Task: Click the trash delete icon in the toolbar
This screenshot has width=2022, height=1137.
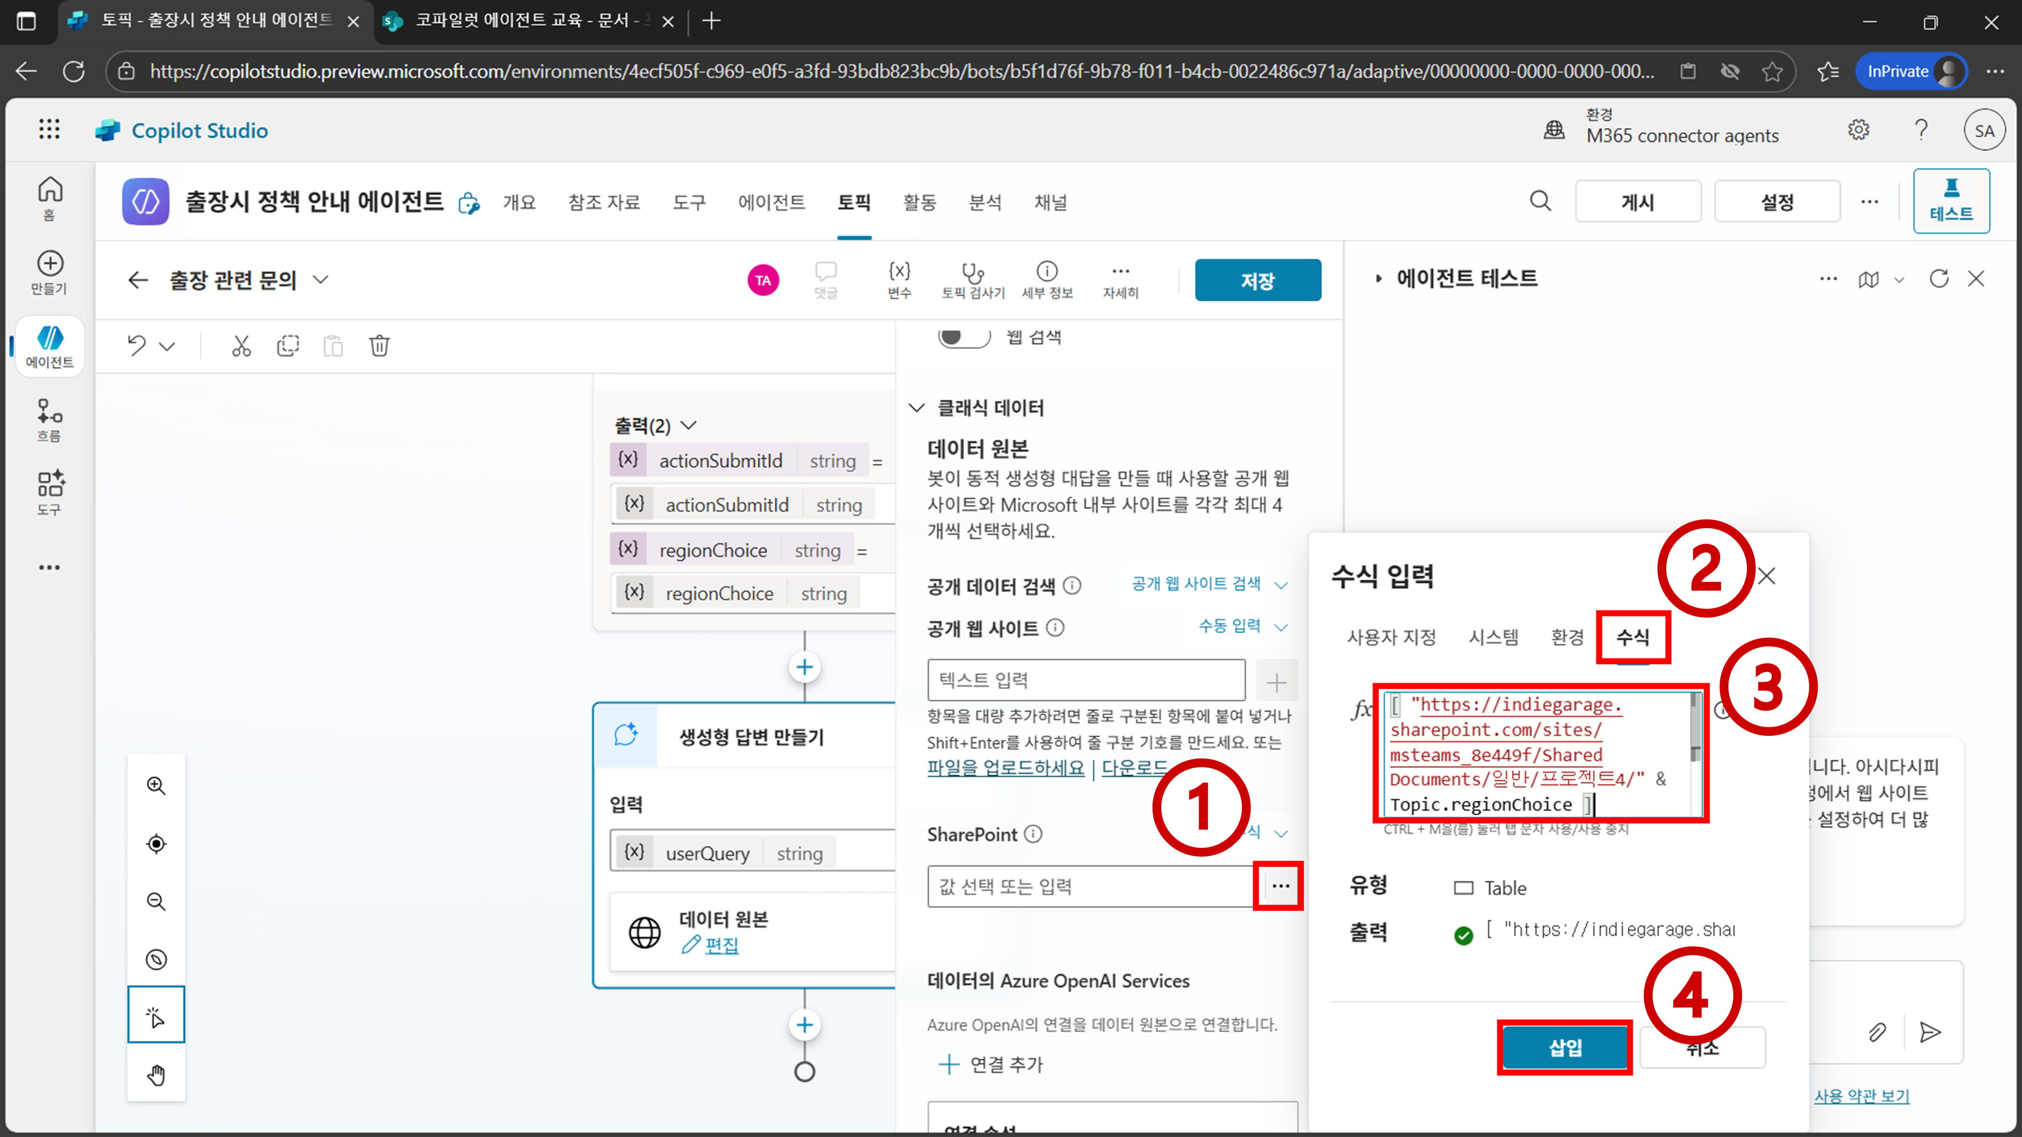Action: pyautogui.click(x=379, y=346)
